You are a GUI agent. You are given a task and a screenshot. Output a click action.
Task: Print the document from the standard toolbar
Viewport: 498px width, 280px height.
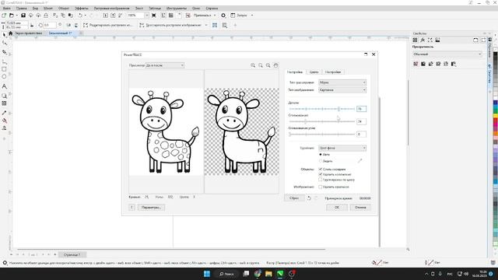(46, 16)
